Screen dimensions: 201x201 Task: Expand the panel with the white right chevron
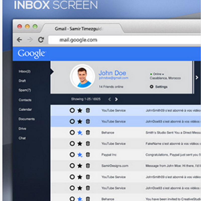point(197,77)
